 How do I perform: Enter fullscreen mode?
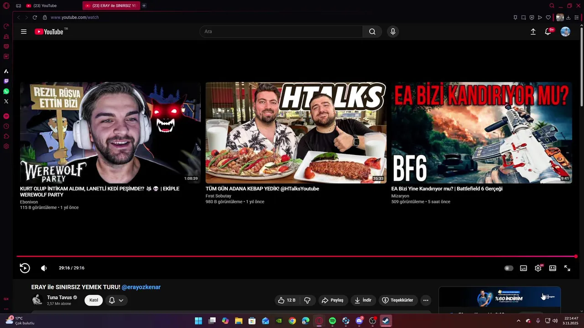567,268
